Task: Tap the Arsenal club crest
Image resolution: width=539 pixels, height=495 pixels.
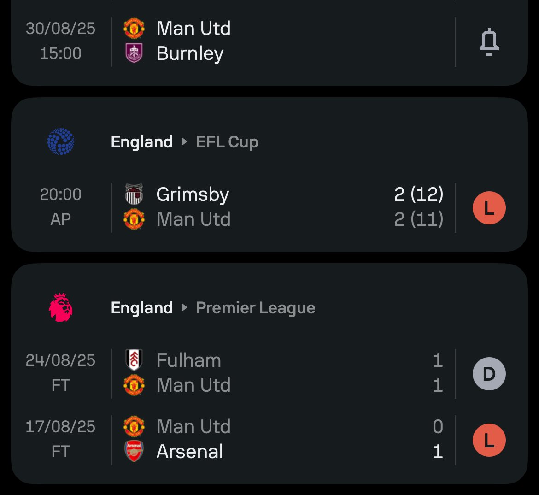Action: 134,451
